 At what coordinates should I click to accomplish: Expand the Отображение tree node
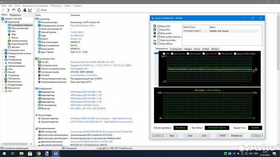coord(2,60)
